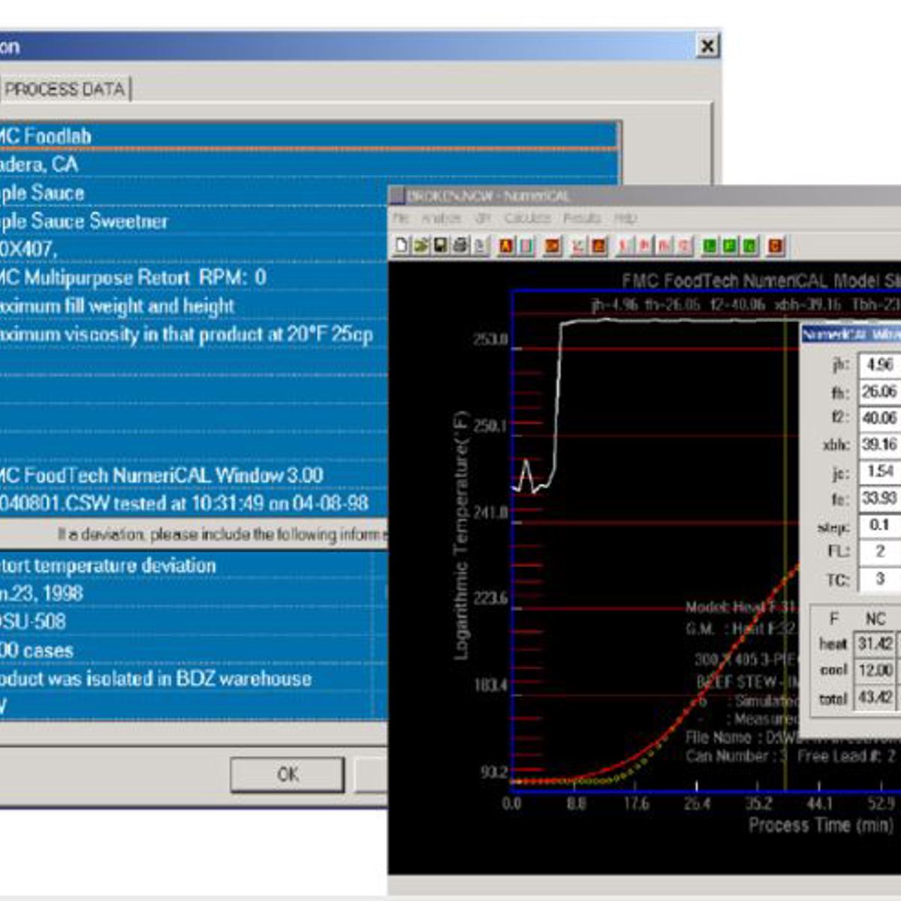Image resolution: width=901 pixels, height=901 pixels.
Task: Click the last green toolbar icon
Action: pos(750,245)
